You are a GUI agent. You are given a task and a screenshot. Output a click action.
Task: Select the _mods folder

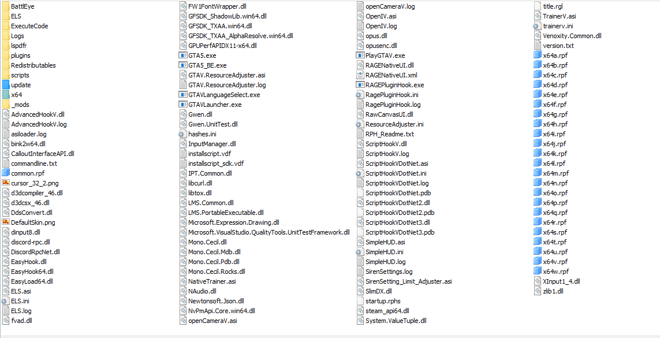[x=16, y=105]
